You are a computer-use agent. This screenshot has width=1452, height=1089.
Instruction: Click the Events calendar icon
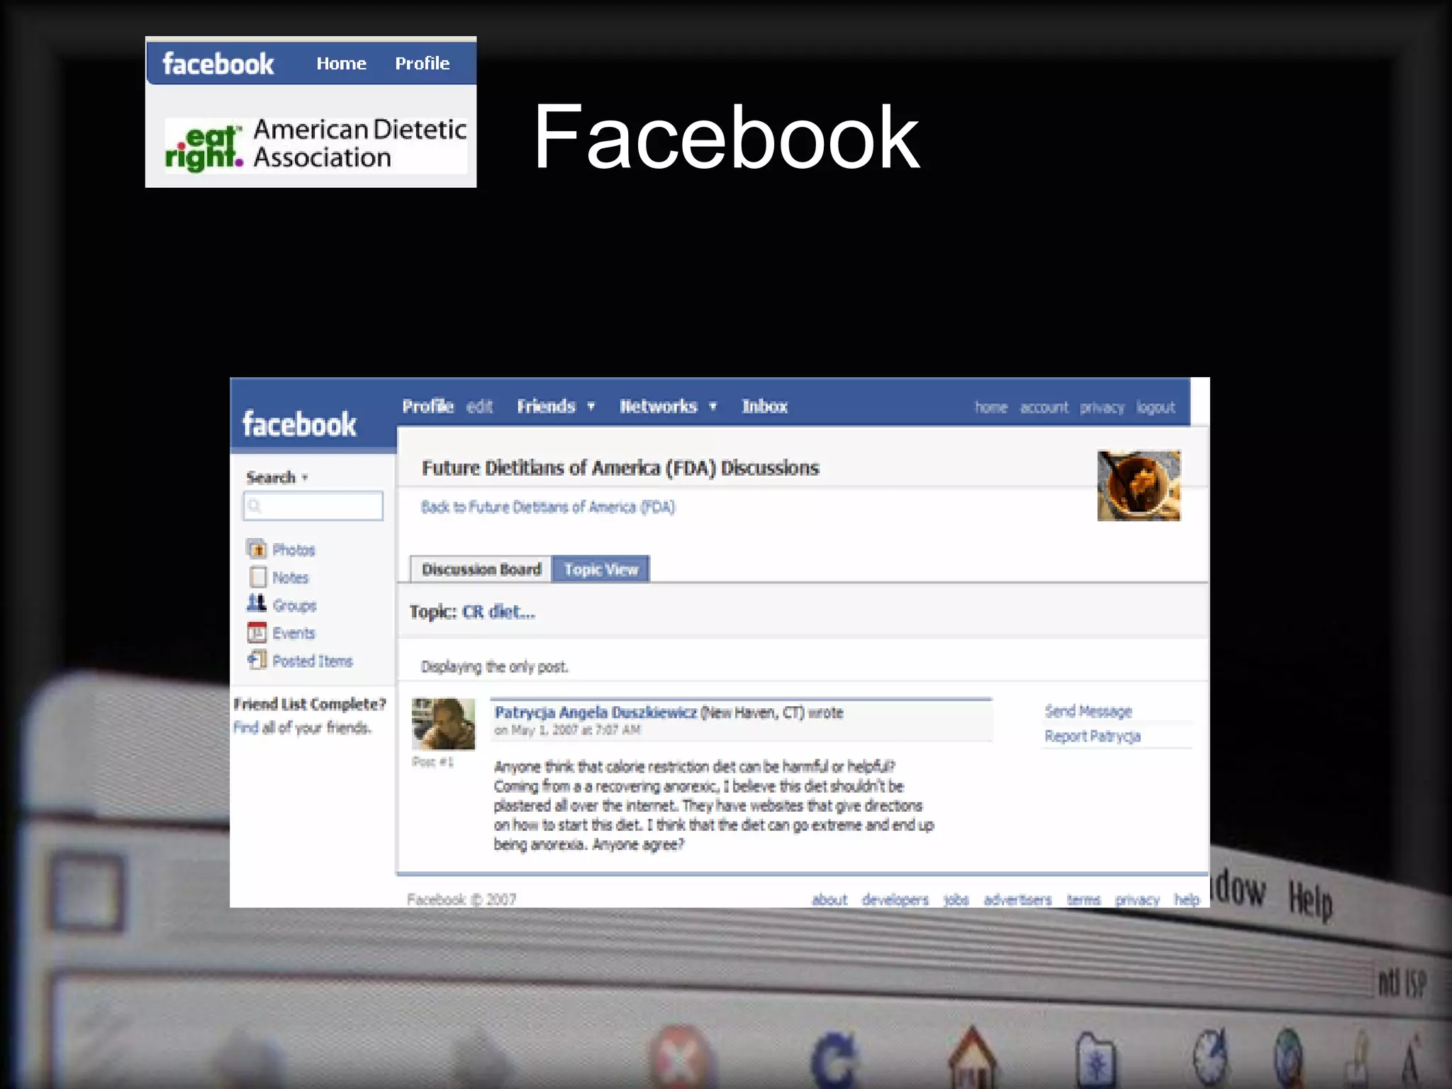click(x=256, y=632)
